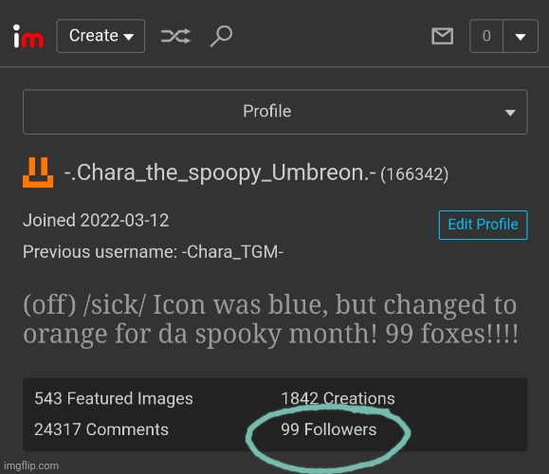Click the previous username -Chara_TGM- text
The width and height of the screenshot is (549, 474).
(232, 252)
